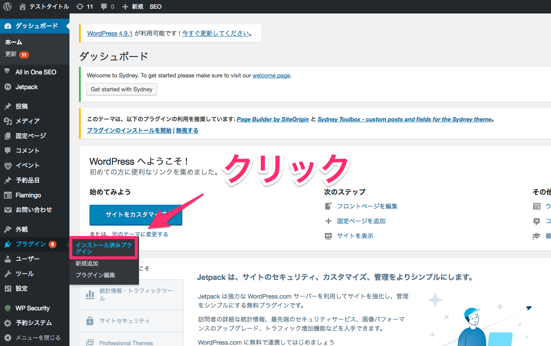Viewport: 551px width, 346px height.
Task: Click the メディア media icon
Action: pos(7,121)
